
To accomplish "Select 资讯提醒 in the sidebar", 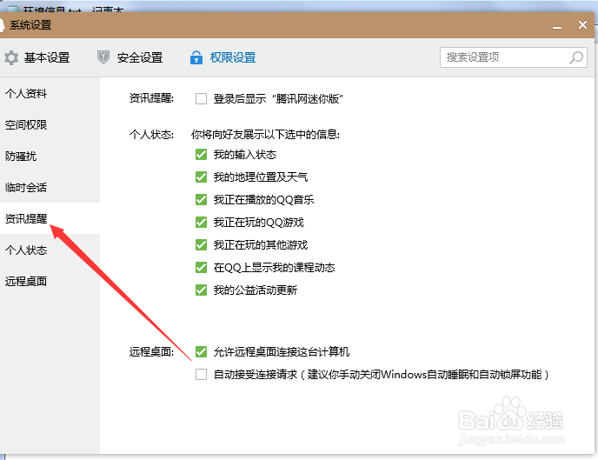I will [x=50, y=218].
